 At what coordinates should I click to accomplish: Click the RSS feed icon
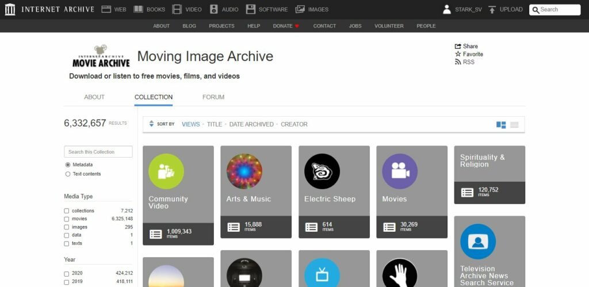[458, 62]
